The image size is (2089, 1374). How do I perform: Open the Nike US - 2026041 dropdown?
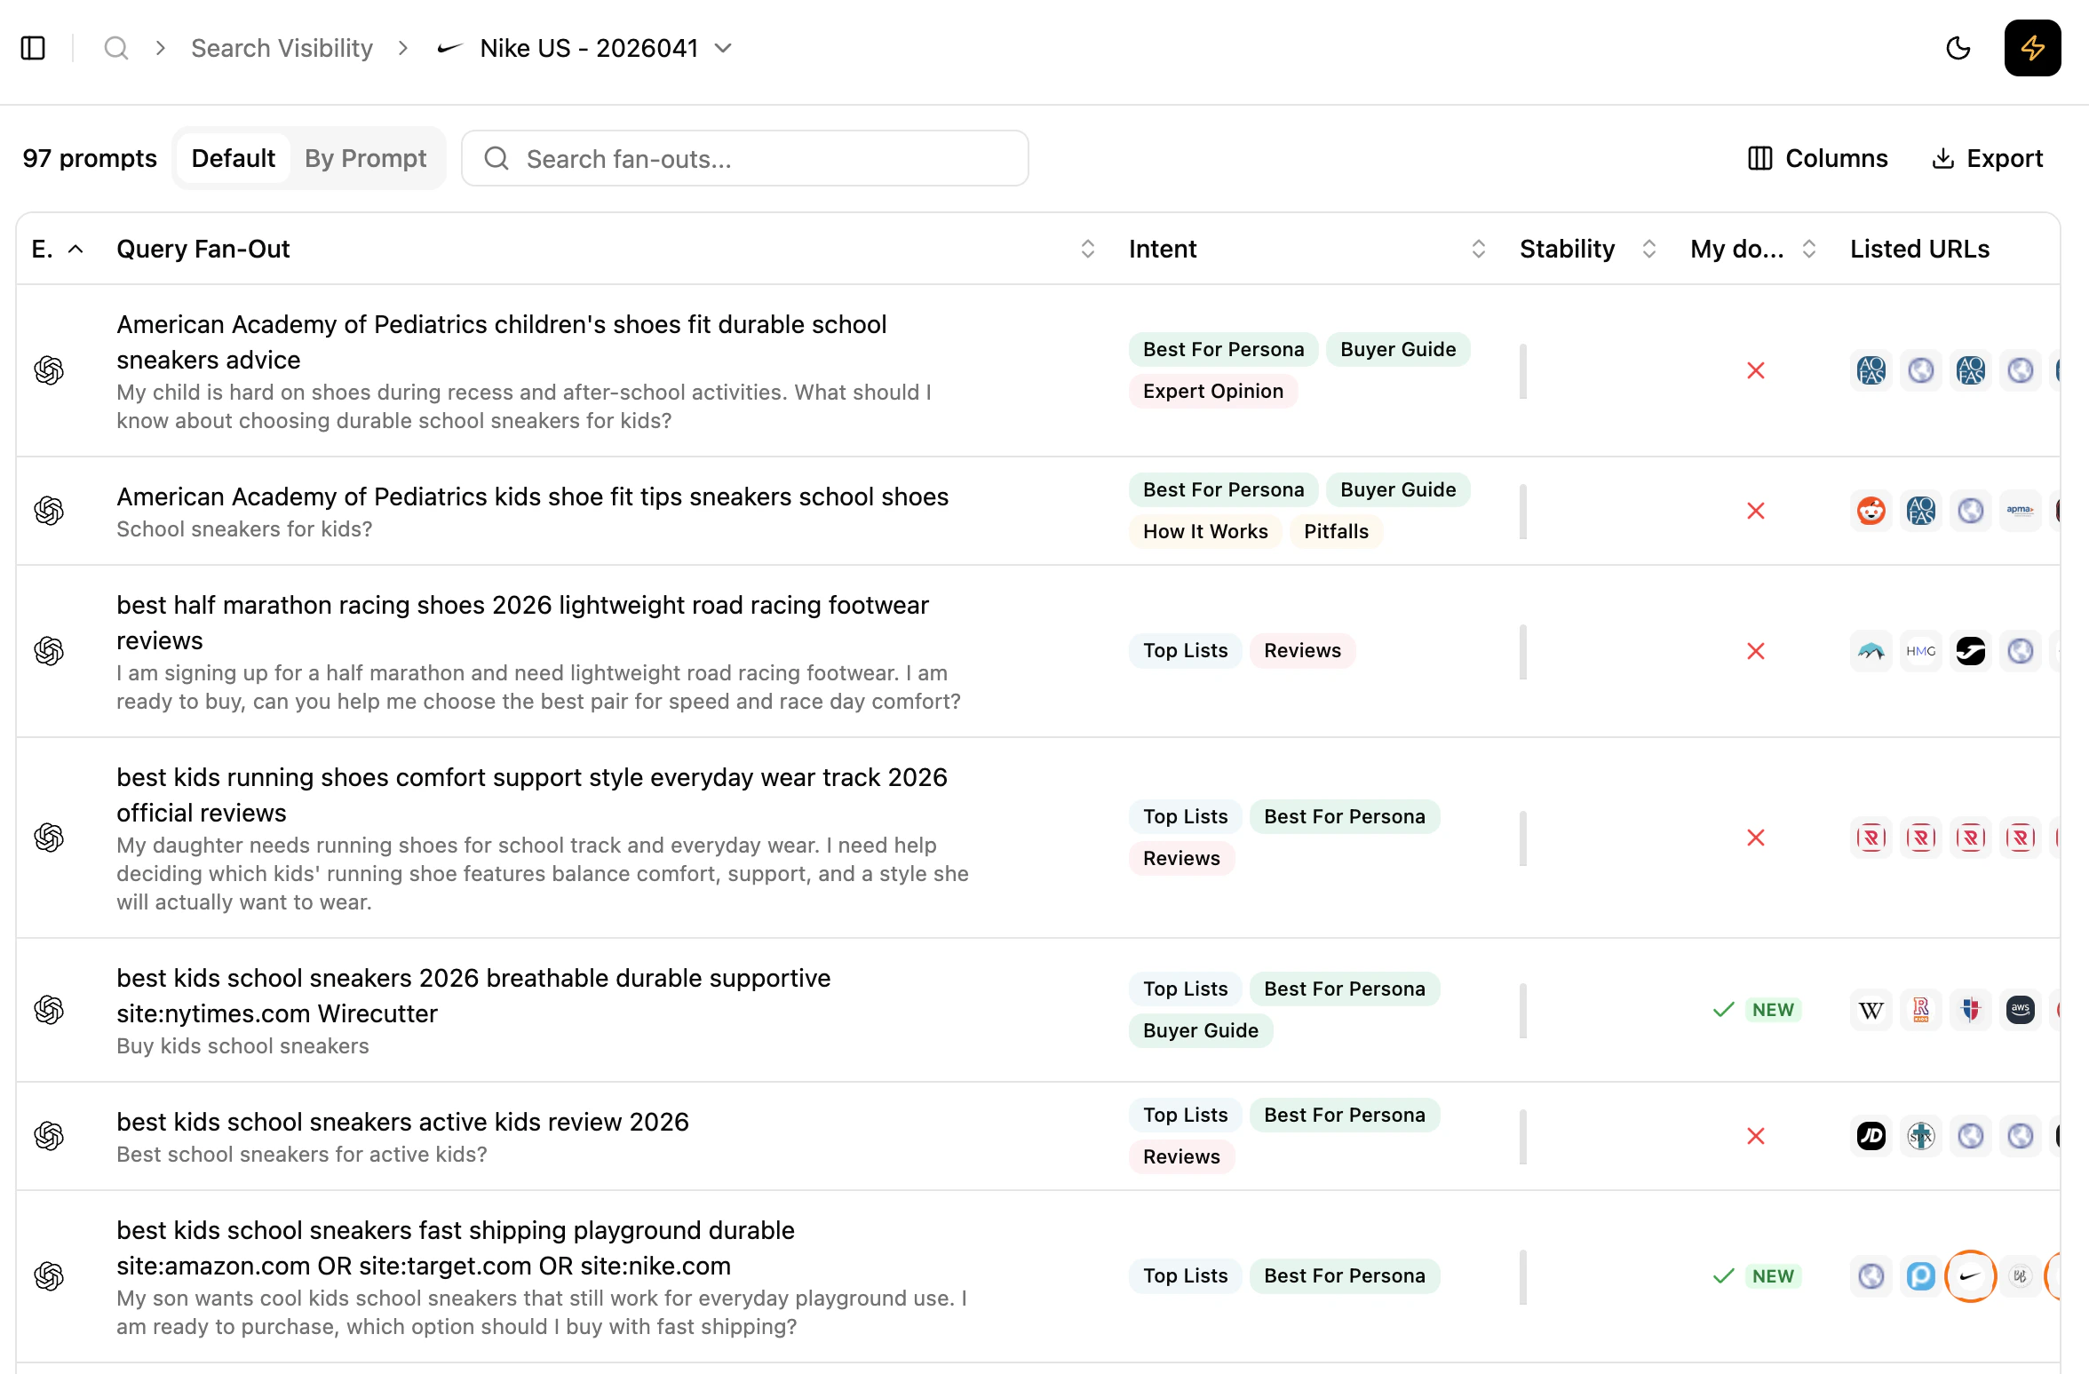point(586,48)
